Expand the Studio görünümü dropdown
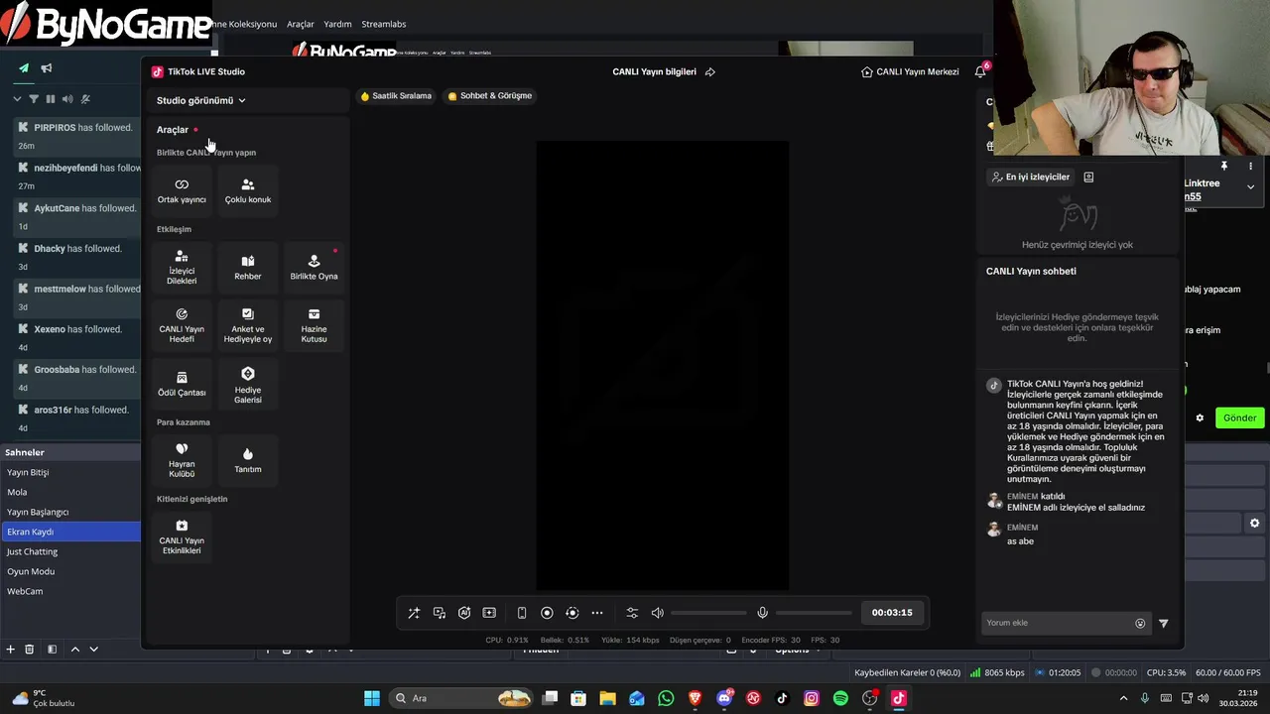Image resolution: width=1270 pixels, height=714 pixels. coord(201,100)
